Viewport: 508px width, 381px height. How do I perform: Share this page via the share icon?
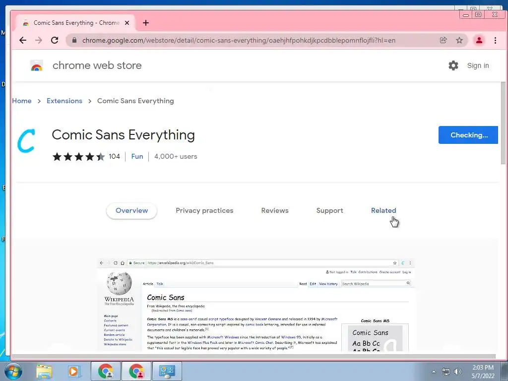443,40
